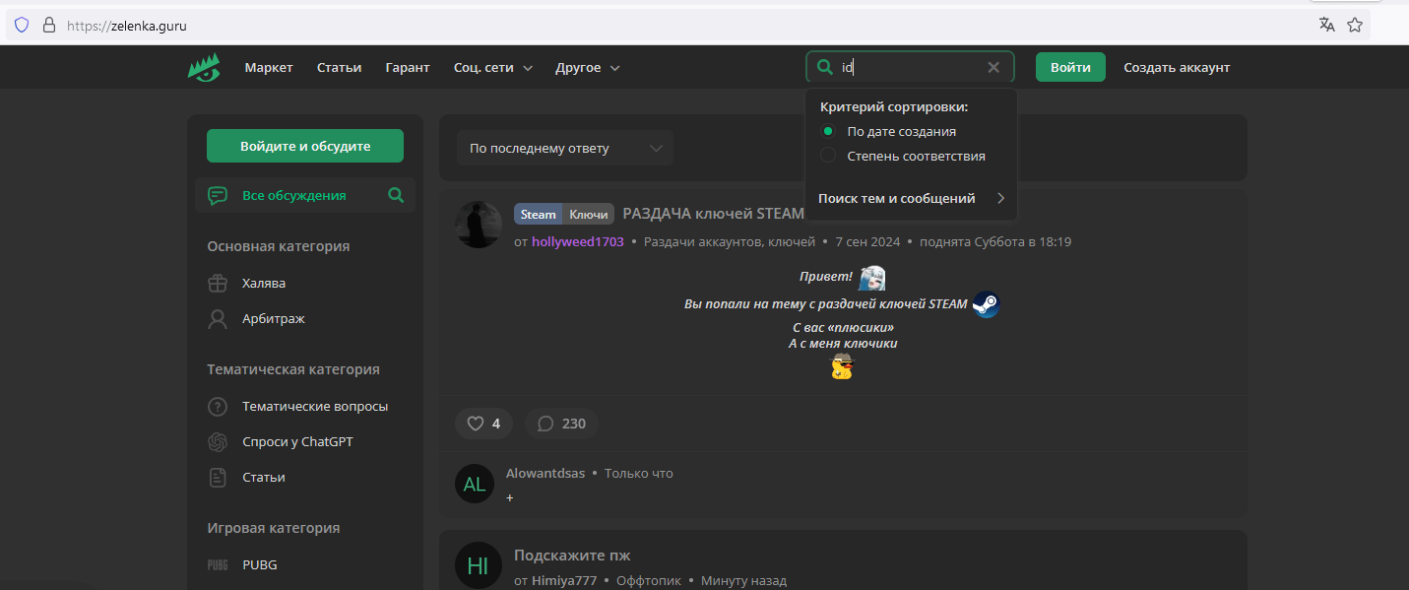The height and width of the screenshot is (590, 1409).
Task: Go to the Арбитраж category
Action: point(275,319)
